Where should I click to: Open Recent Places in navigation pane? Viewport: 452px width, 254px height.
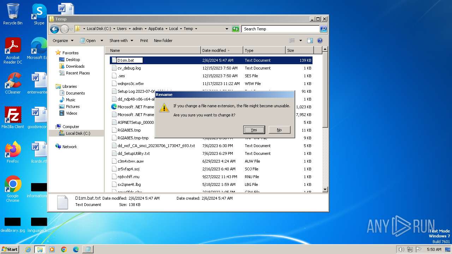[x=78, y=73]
